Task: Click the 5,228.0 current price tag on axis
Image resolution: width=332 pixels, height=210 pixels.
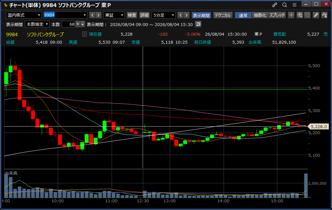Action: pos(319,127)
